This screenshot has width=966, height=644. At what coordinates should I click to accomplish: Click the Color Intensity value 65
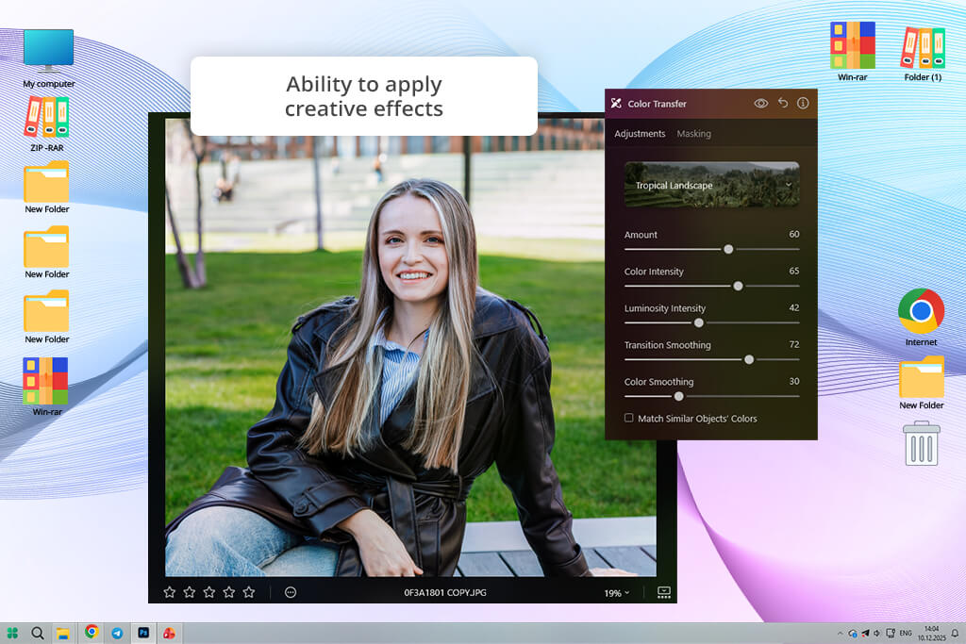pos(794,271)
